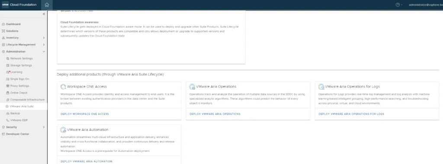Click the Online Depot icon
Image resolution: width=443 pixels, height=164 pixels.
tap(8, 93)
